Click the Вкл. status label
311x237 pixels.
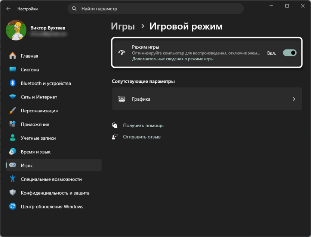pyautogui.click(x=271, y=53)
